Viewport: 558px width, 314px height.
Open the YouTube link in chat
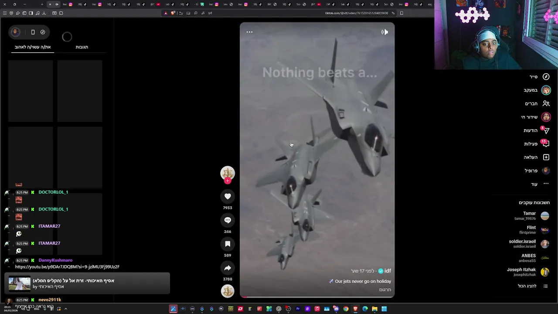point(67,266)
